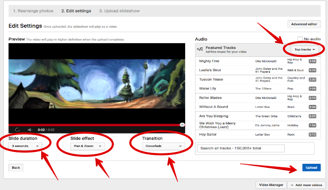Image resolution: width=328 pixels, height=190 pixels.
Task: Click the Back button
Action: [x=16, y=167]
